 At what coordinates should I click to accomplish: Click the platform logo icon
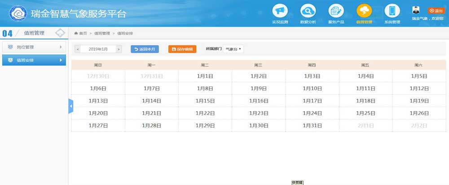click(x=18, y=13)
